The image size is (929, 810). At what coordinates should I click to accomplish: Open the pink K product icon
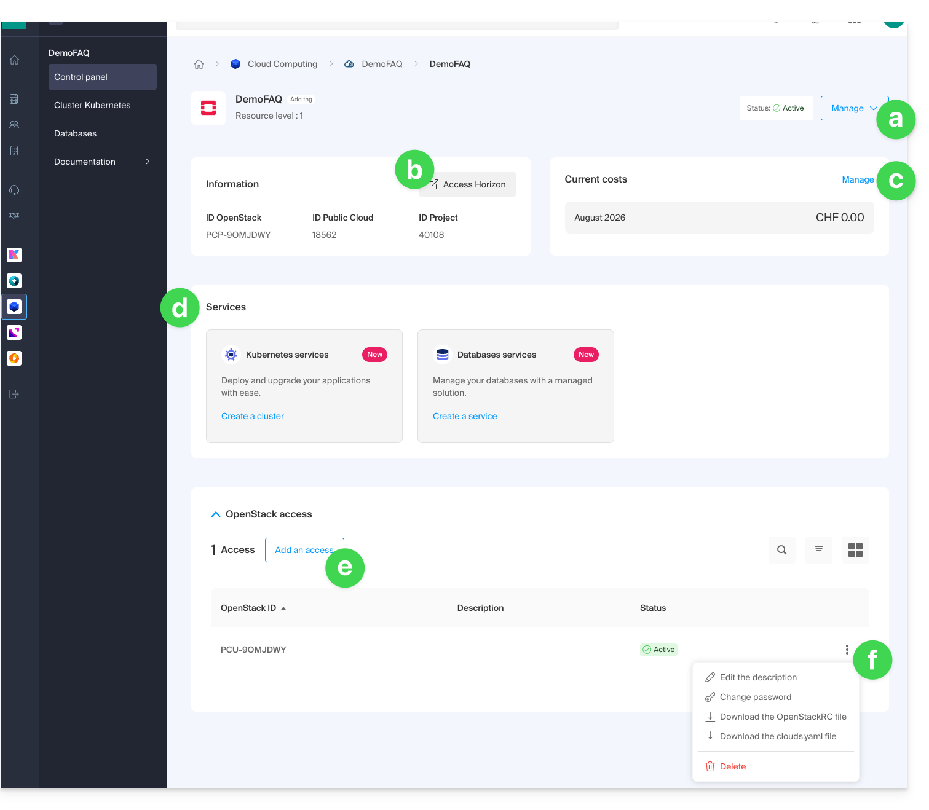(x=14, y=255)
